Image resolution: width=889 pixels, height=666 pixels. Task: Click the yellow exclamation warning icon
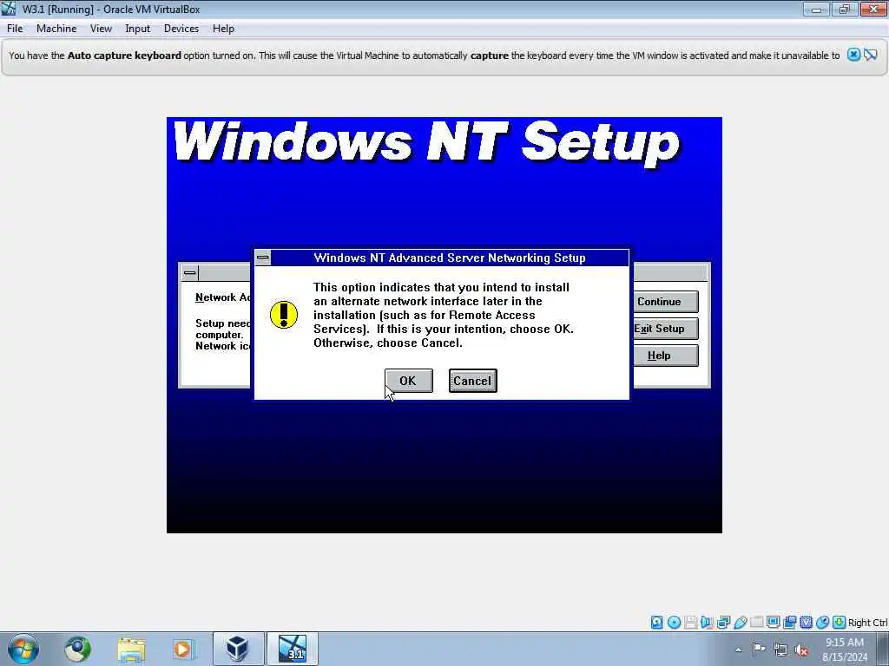(x=284, y=315)
